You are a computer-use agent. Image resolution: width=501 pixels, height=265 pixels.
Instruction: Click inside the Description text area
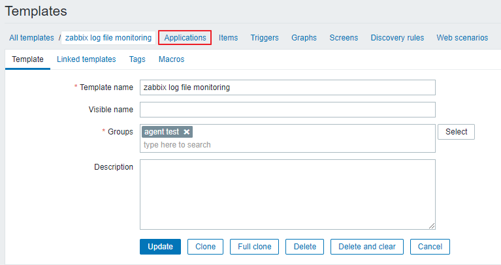[287, 195]
